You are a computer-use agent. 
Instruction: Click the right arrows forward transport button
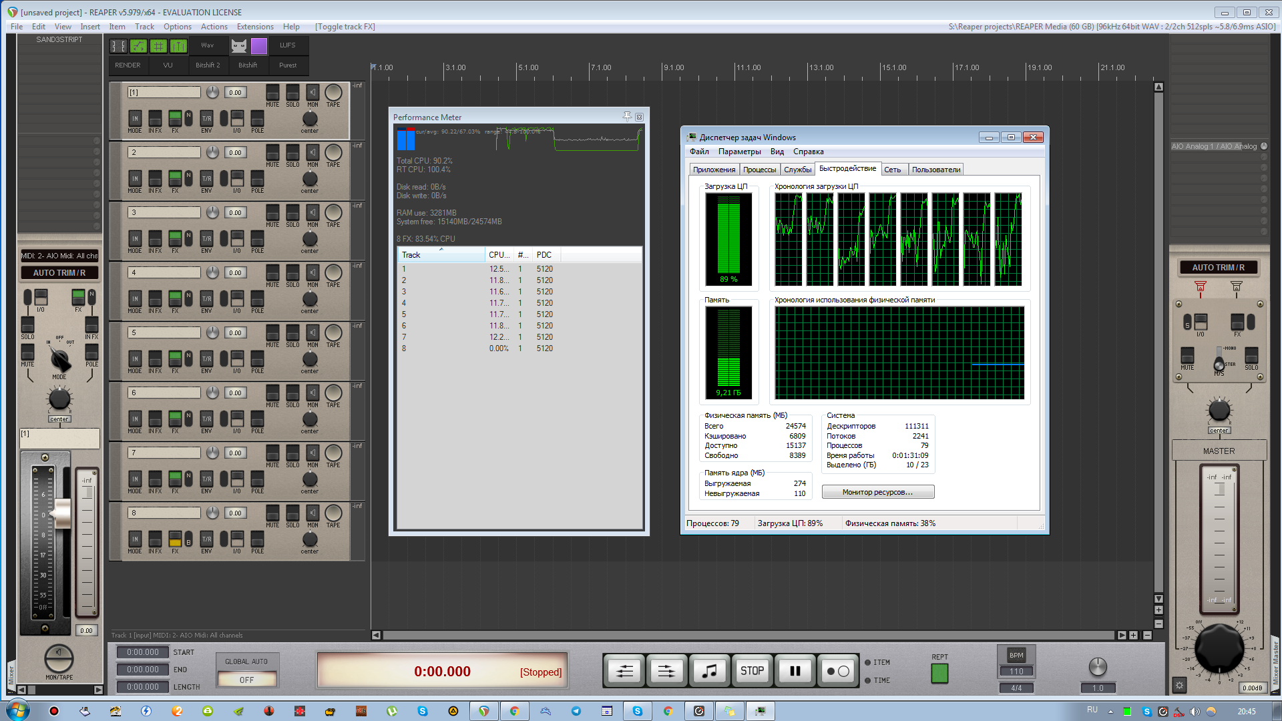pos(666,671)
